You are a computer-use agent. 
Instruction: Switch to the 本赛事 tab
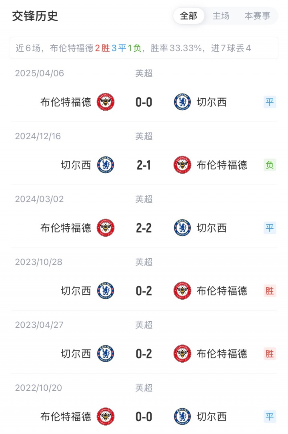point(257,16)
